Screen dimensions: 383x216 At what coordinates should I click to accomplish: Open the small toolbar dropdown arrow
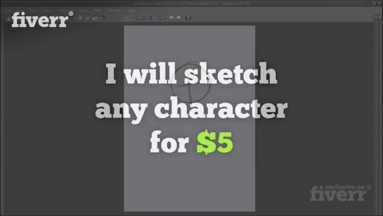coord(166,18)
